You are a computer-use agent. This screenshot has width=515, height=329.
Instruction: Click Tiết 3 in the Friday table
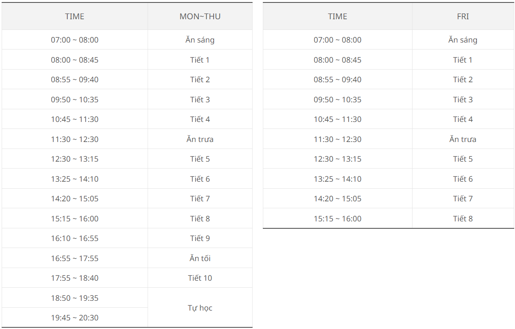pos(463,99)
